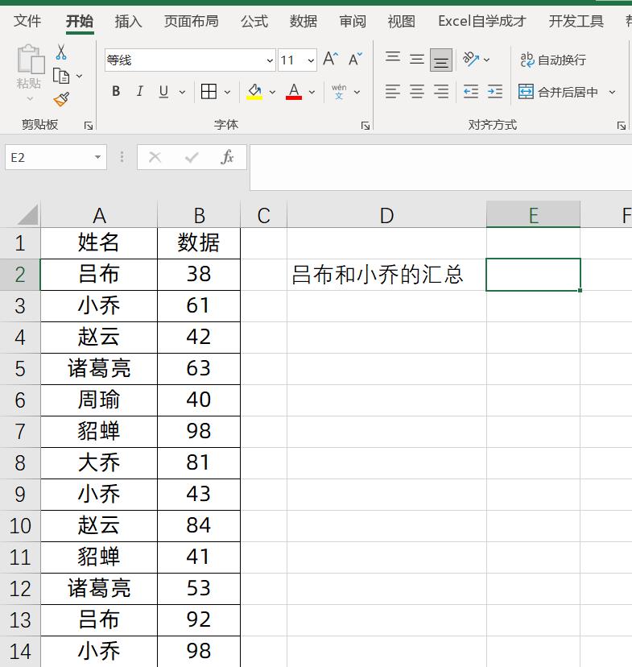The image size is (632, 667).
Task: Decrease font size with small A
Action: [355, 59]
